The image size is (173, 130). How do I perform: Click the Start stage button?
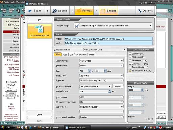click(35, 10)
